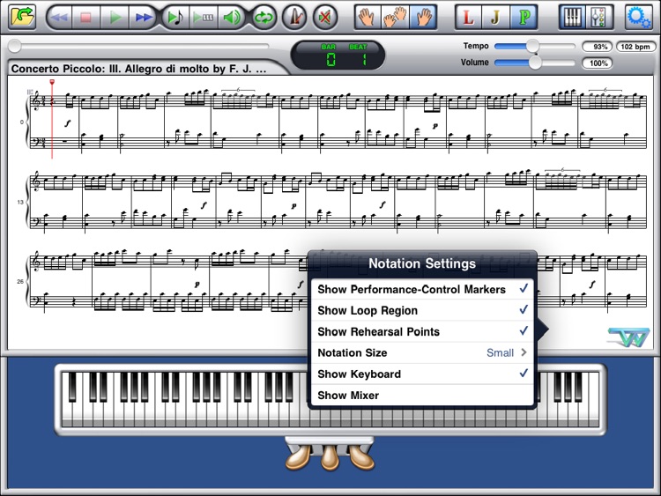Choose the yellow J Jam mode

tap(495, 18)
